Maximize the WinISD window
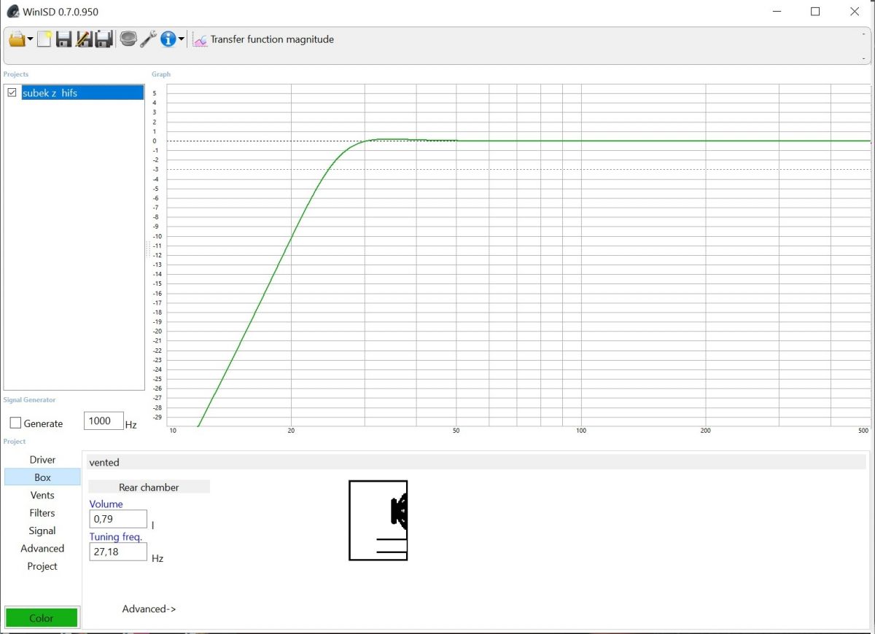 (x=815, y=12)
